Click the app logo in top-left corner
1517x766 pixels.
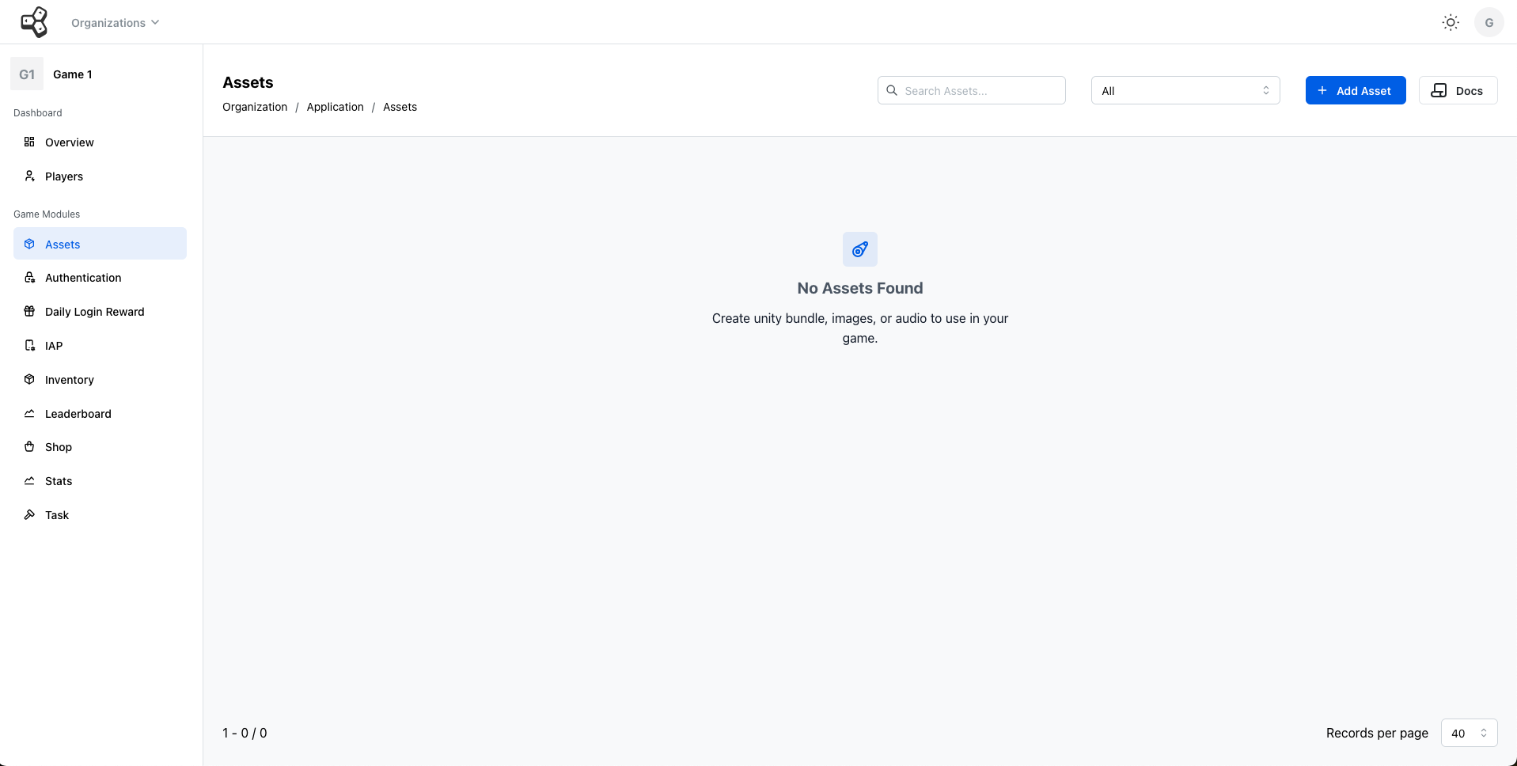(34, 22)
